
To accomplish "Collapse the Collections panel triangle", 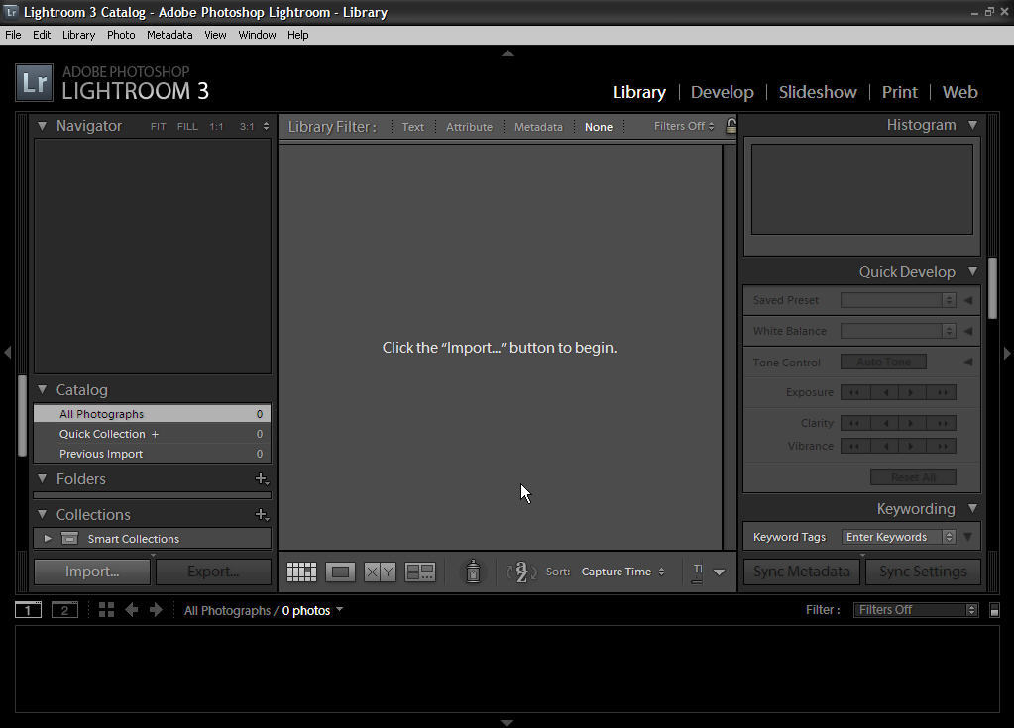I will point(42,514).
